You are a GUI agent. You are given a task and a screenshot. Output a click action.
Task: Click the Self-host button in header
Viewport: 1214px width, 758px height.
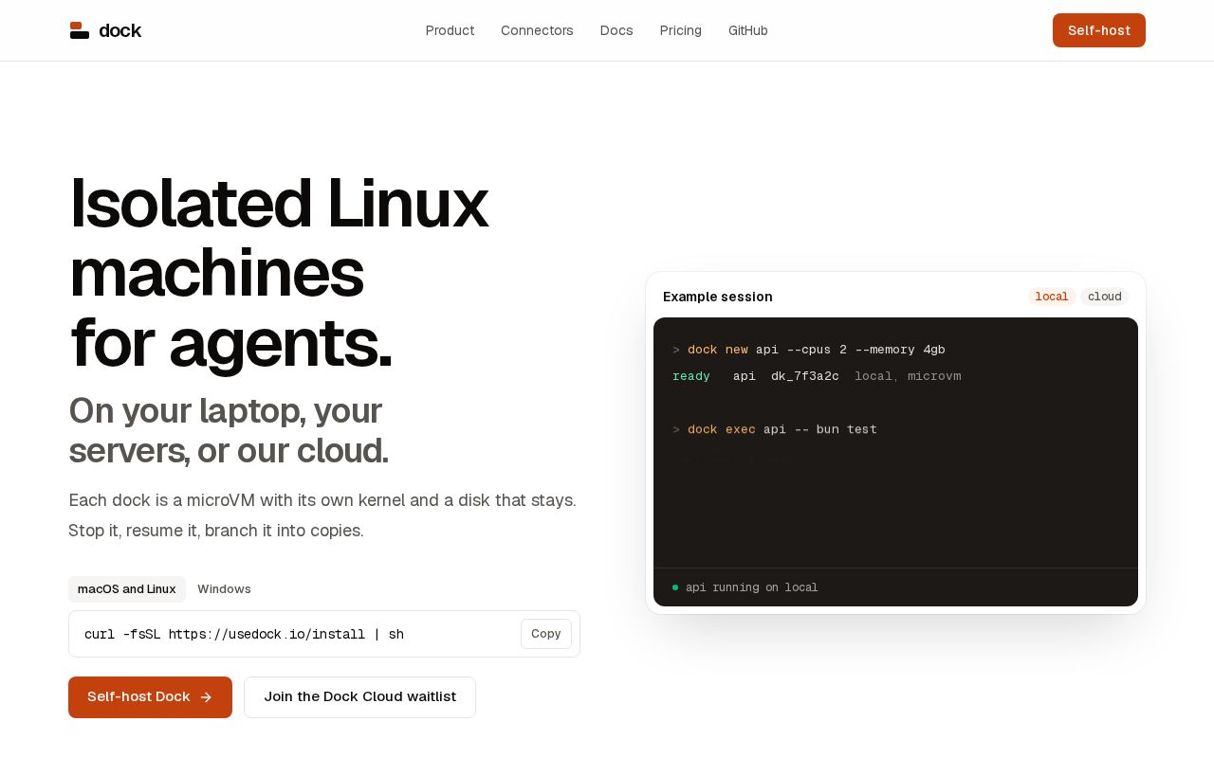point(1099,30)
